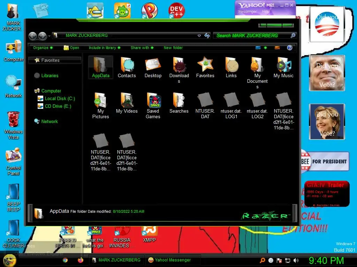Open the volume speaker tray icon
Viewport: 357px width, 267px height.
(x=296, y=260)
